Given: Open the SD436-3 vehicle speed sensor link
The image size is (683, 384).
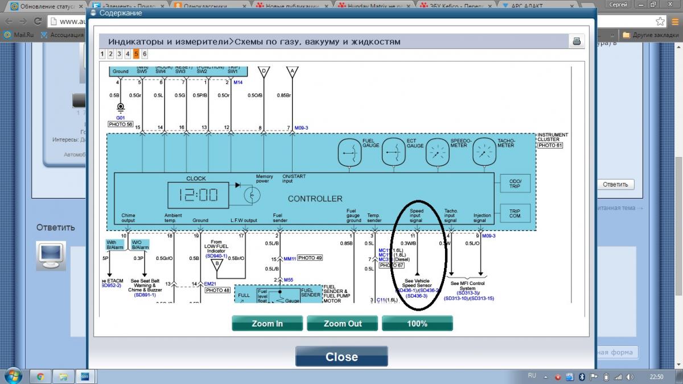Looking at the screenshot, I should click(416, 295).
